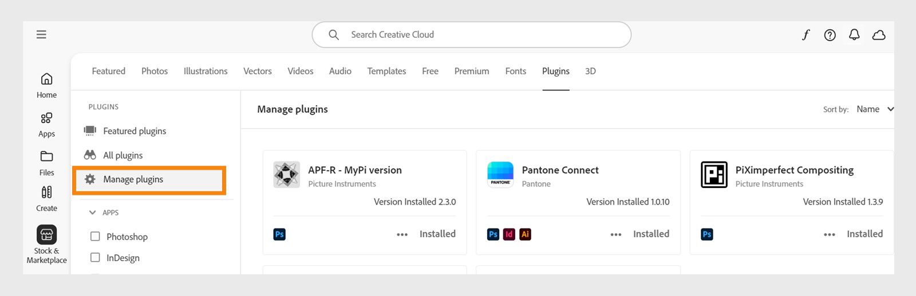The width and height of the screenshot is (916, 296).
Task: Open the hamburger menu icon
Action: pyautogui.click(x=41, y=35)
